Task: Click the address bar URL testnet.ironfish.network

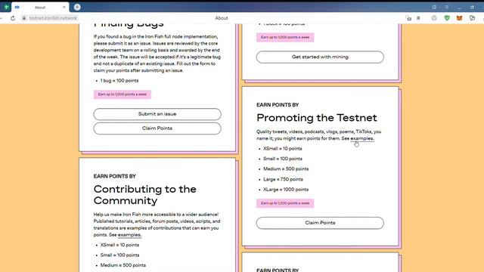Action: tap(53, 18)
